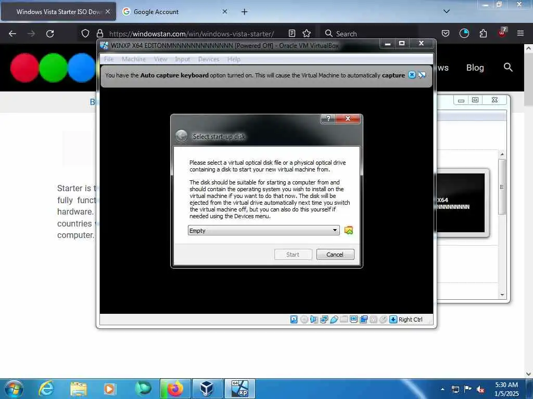This screenshot has width=533, height=399.
Task: Click the Blog link on the website
Action: coord(475,68)
